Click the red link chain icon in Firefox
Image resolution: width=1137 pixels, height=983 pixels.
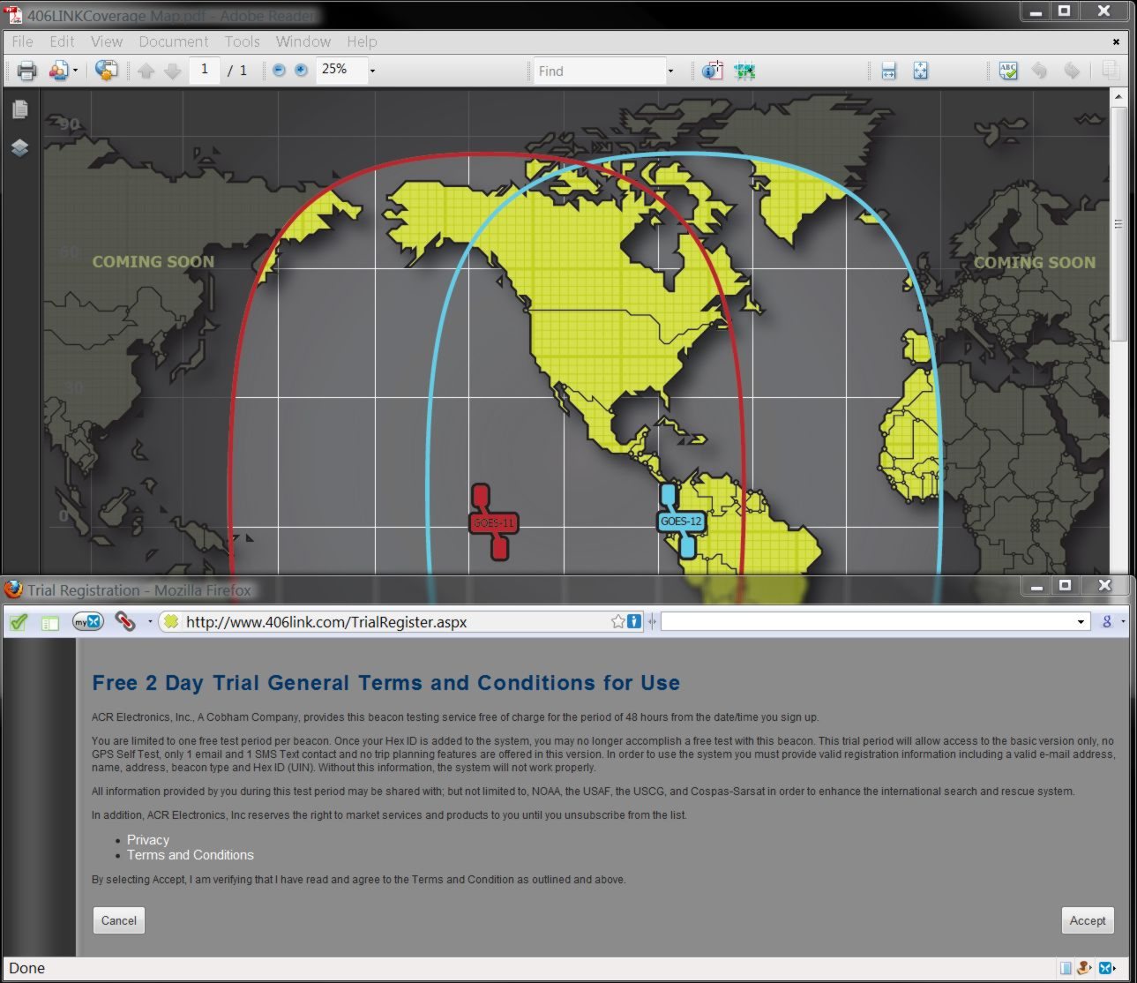(x=125, y=622)
